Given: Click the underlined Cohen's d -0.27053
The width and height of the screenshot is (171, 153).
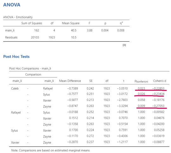Looking at the screenshot, I should (x=158, y=106).
